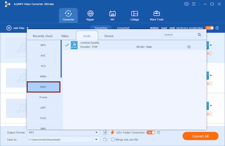Click the Add Files plus icon
This screenshot has width=225, height=146.
coord(9,28)
